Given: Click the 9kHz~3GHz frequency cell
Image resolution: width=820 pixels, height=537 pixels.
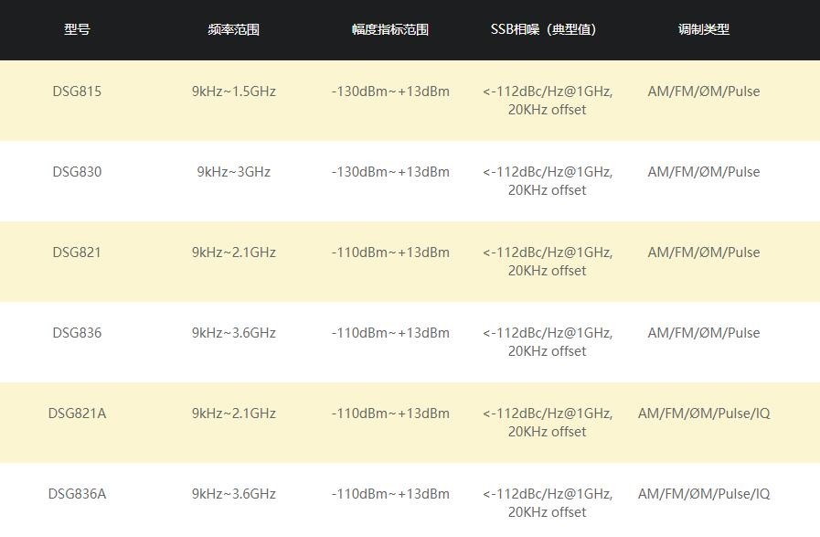Looking at the screenshot, I should (x=234, y=172).
